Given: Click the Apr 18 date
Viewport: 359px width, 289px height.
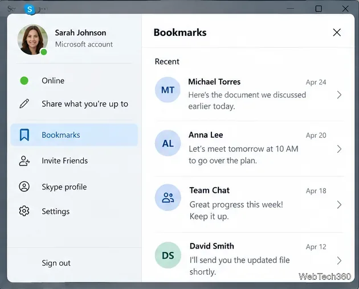Looking at the screenshot, I should pos(316,191).
